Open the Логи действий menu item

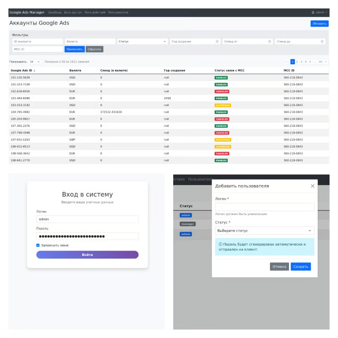coord(95,12)
